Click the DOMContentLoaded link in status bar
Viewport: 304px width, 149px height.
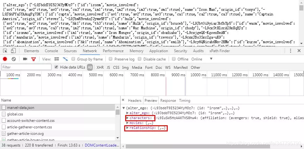pyautogui.click(x=102, y=145)
